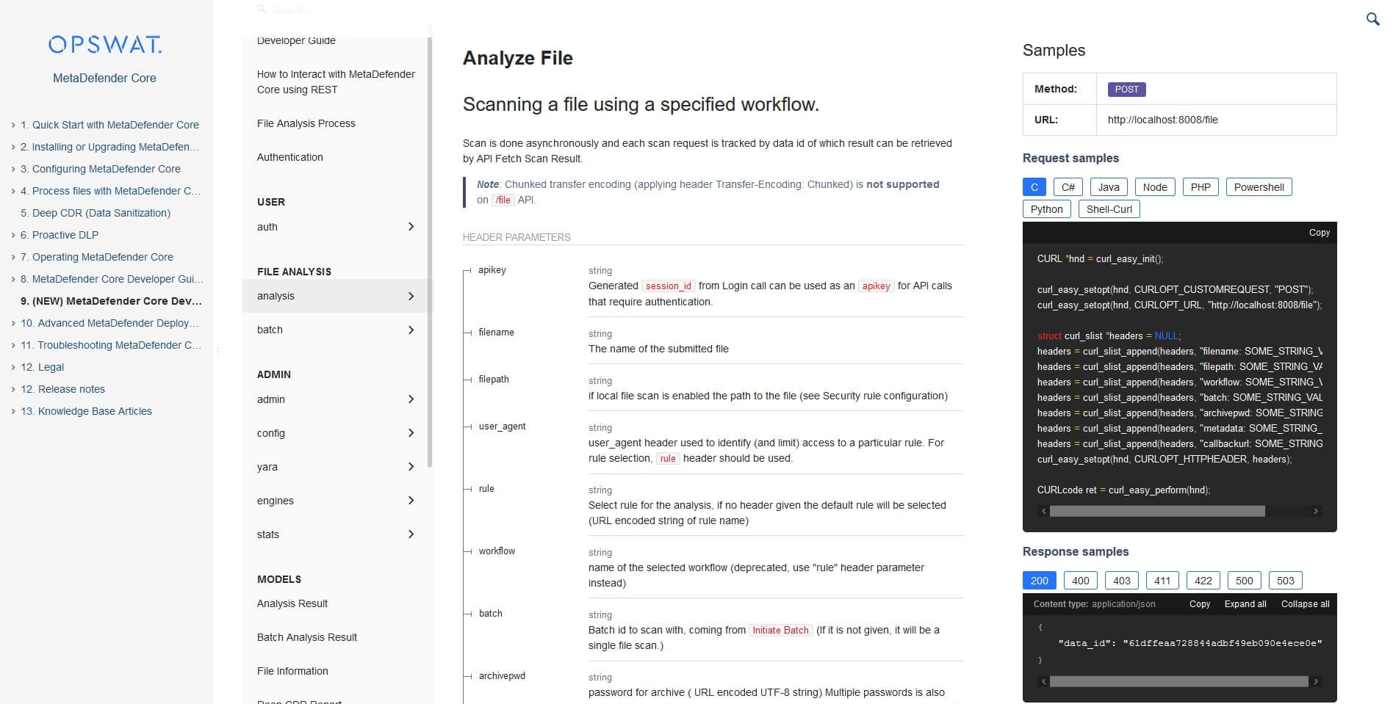
Task: Copy the request code sample
Action: pyautogui.click(x=1320, y=232)
